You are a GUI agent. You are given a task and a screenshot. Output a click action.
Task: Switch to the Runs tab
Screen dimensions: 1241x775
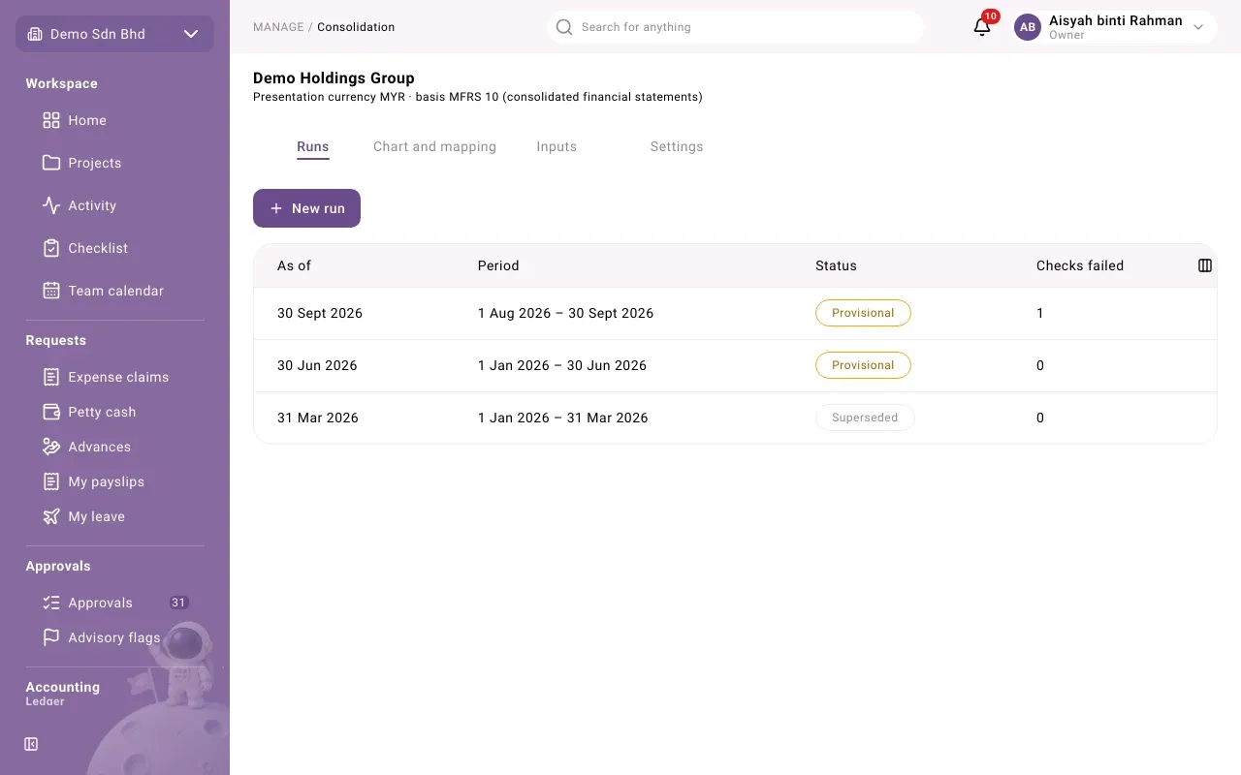pos(313,147)
